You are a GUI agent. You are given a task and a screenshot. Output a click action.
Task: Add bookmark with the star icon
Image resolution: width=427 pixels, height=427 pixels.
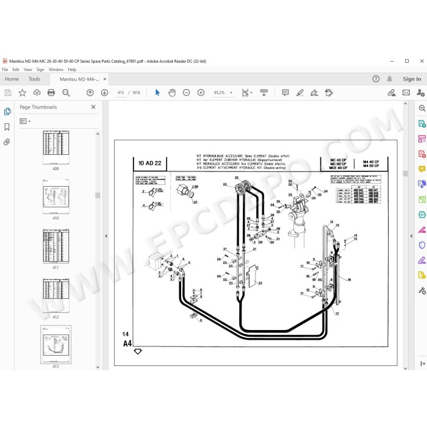click(x=23, y=93)
